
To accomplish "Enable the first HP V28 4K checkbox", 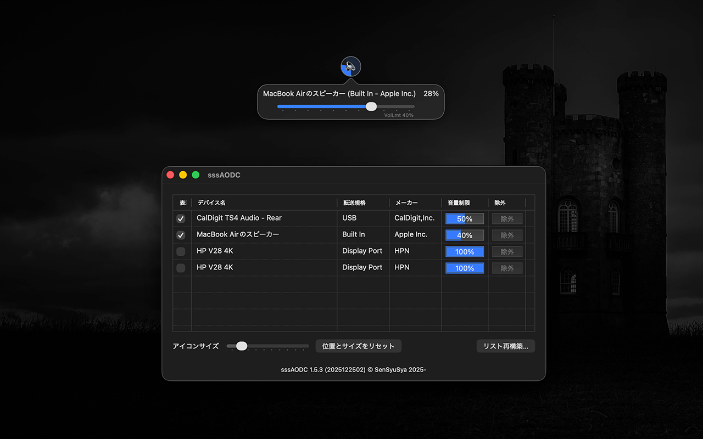I will pyautogui.click(x=181, y=251).
